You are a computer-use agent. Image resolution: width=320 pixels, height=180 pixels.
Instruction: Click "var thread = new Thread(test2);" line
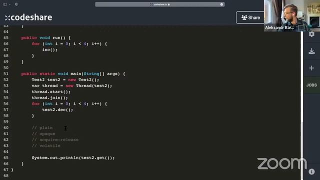pos(72,85)
